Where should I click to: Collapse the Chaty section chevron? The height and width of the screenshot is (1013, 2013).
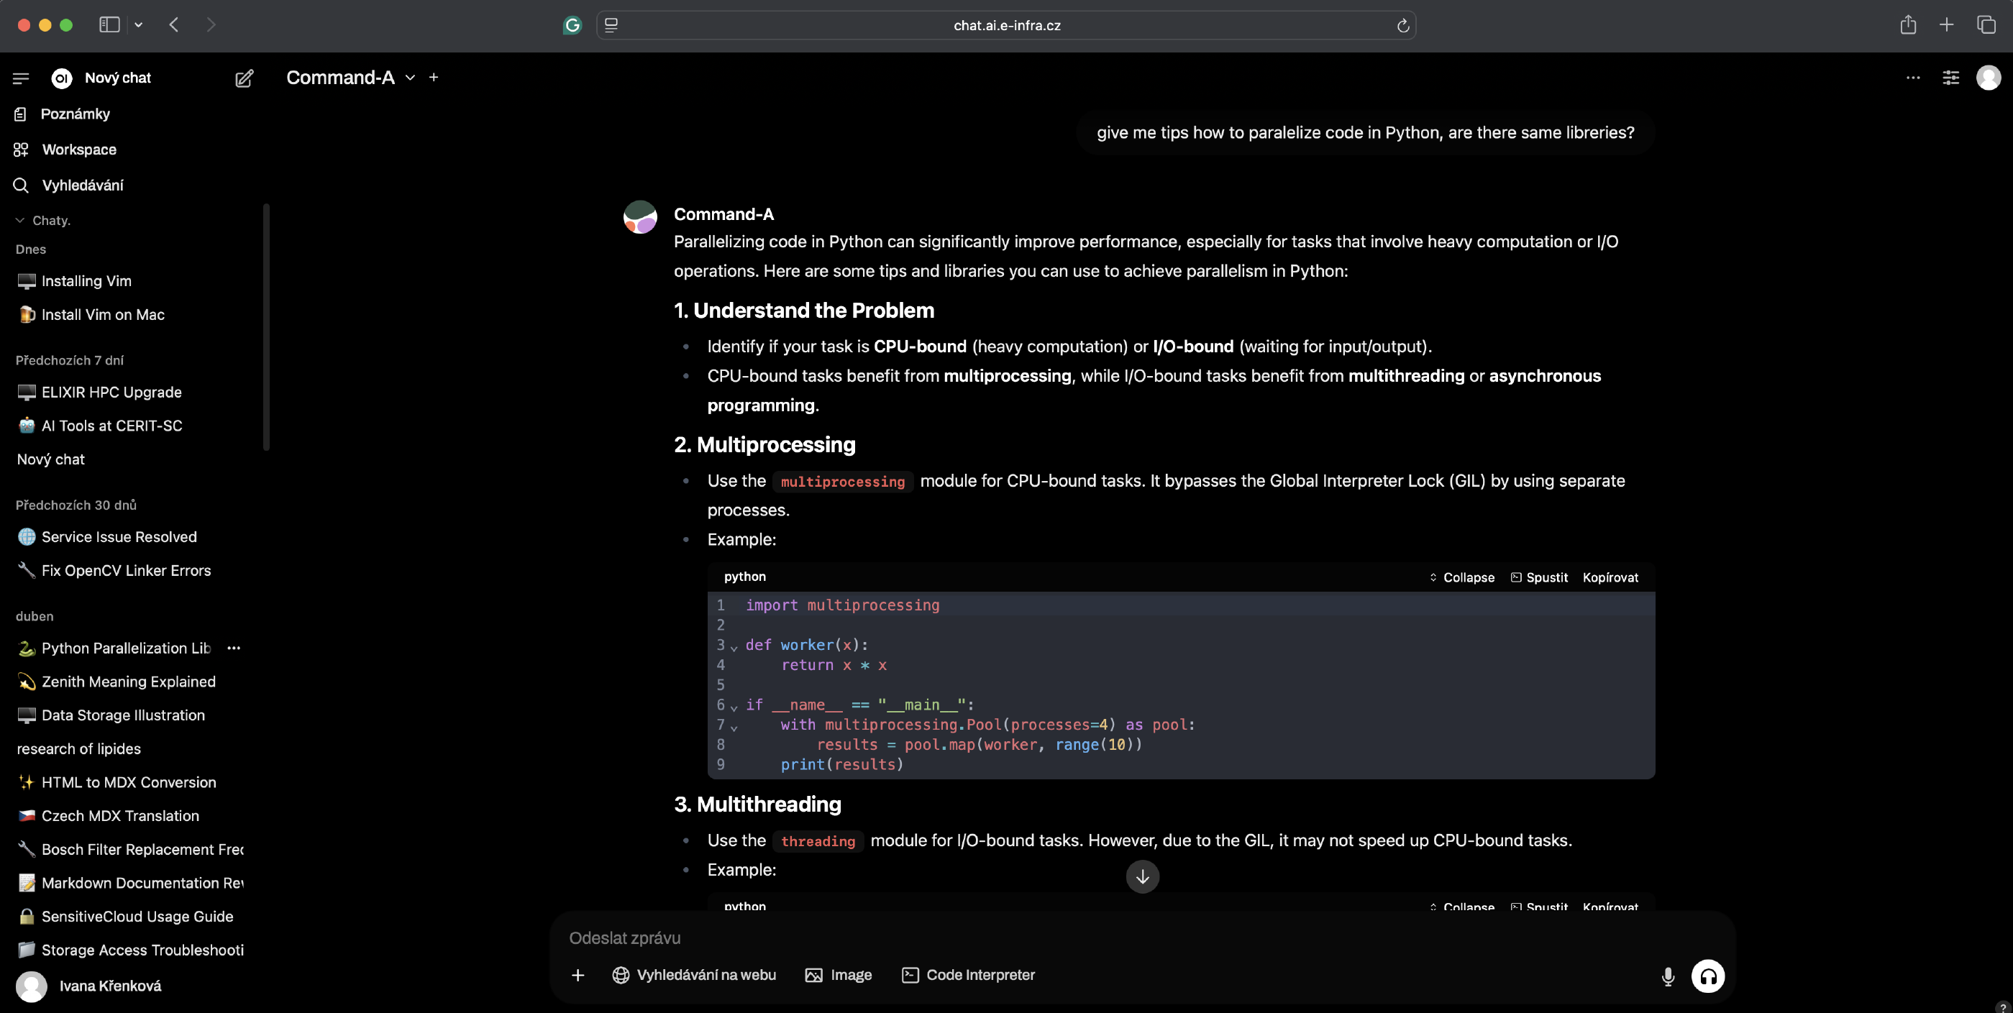pos(19,221)
